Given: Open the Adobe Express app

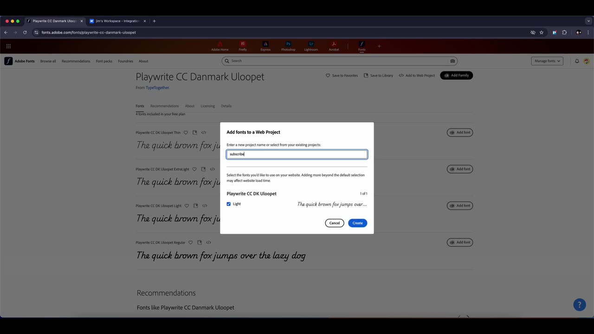Looking at the screenshot, I should point(265,46).
